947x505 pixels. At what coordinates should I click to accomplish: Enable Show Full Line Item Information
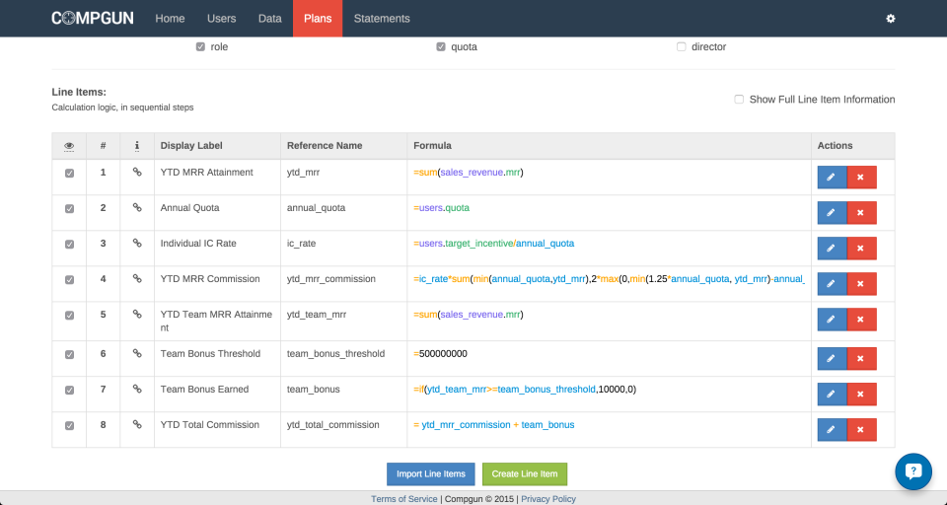tap(739, 99)
